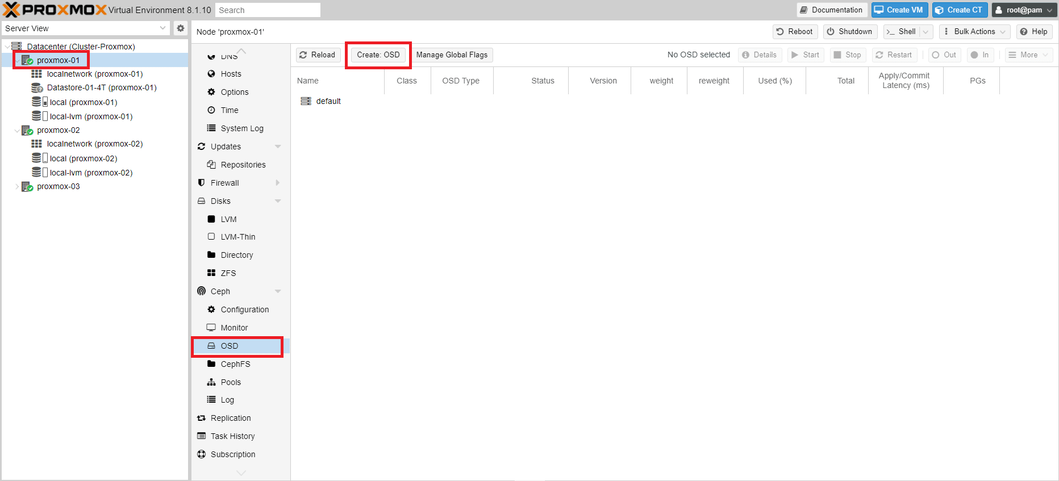This screenshot has width=1059, height=481.
Task: Click the proxmox-03 node server icon
Action: [x=27, y=186]
